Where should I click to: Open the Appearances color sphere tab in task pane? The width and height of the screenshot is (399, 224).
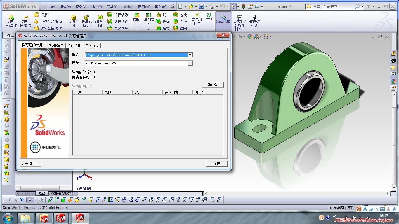click(393, 81)
